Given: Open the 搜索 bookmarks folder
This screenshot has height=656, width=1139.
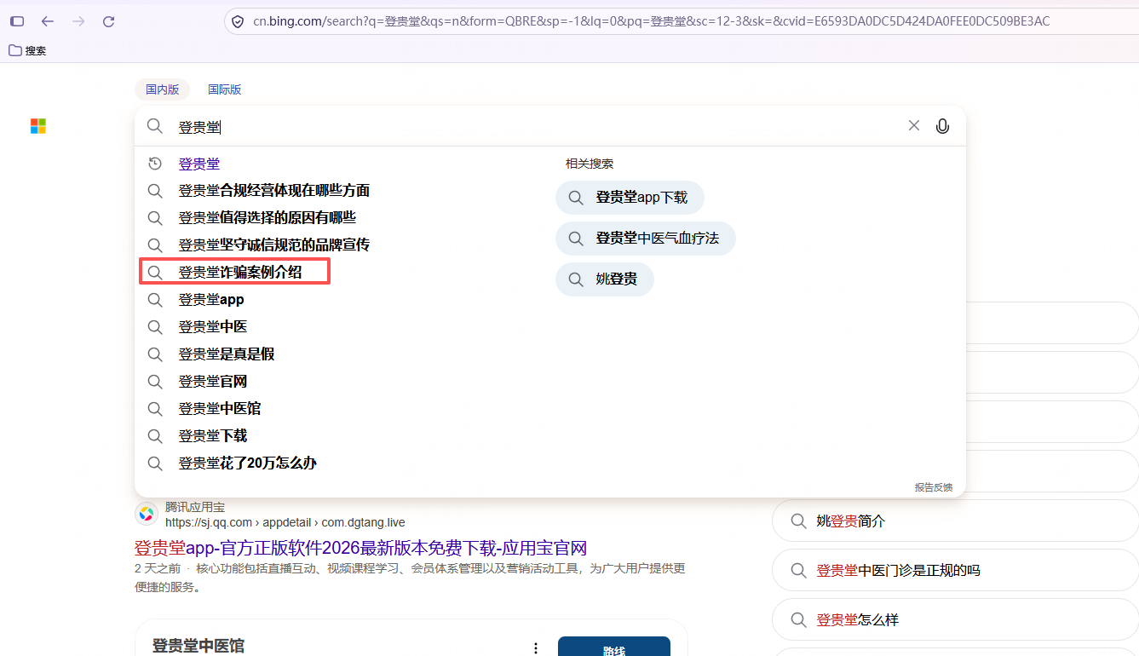Looking at the screenshot, I should click(x=27, y=50).
